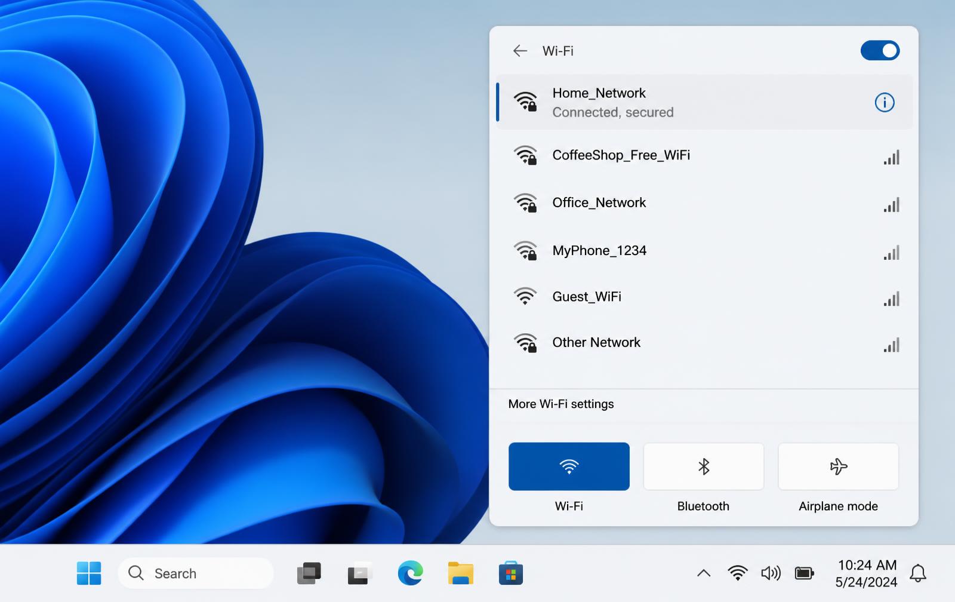The width and height of the screenshot is (955, 602).
Task: Click the system tray Wi-Fi icon
Action: coord(738,573)
